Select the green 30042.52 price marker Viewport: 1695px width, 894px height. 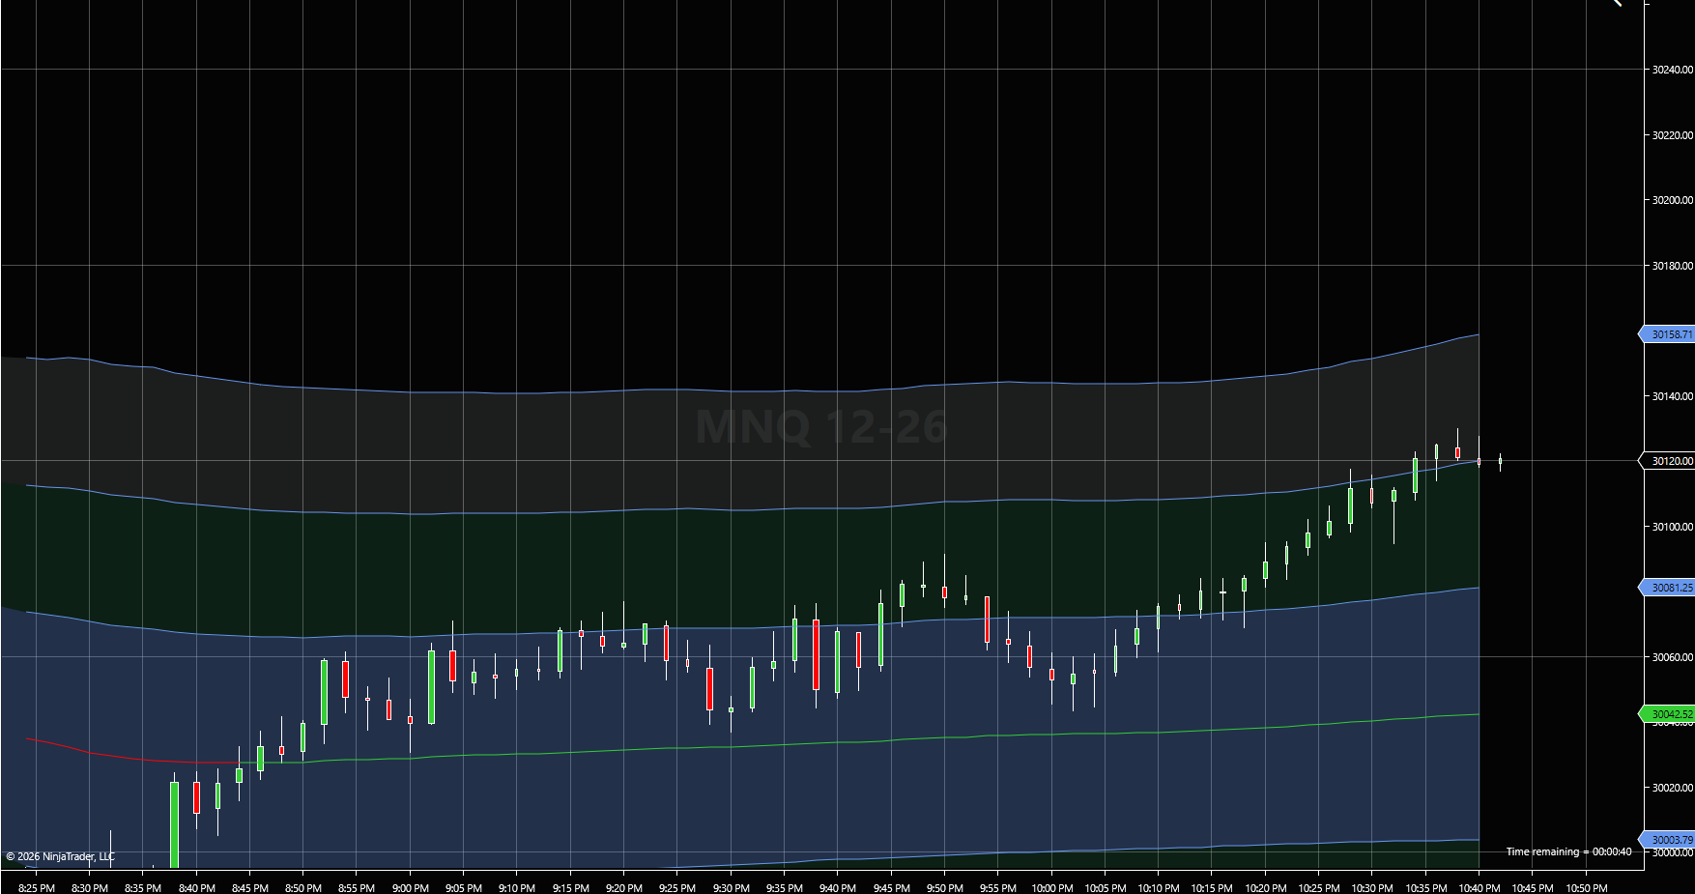pyautogui.click(x=1667, y=714)
